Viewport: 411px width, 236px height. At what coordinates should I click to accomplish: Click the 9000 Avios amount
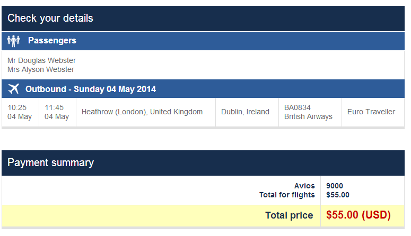tap(335, 186)
